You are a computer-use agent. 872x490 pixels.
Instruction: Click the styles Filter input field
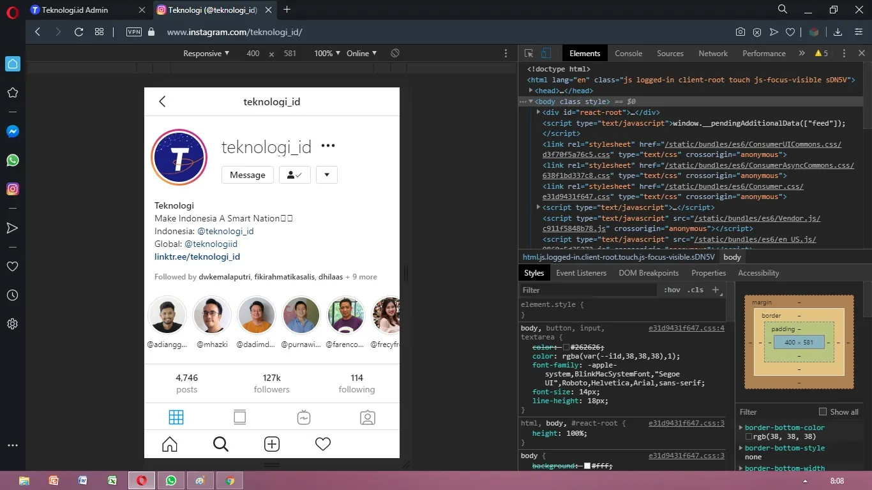point(587,290)
